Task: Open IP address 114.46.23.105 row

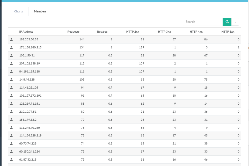Action: coord(29,88)
